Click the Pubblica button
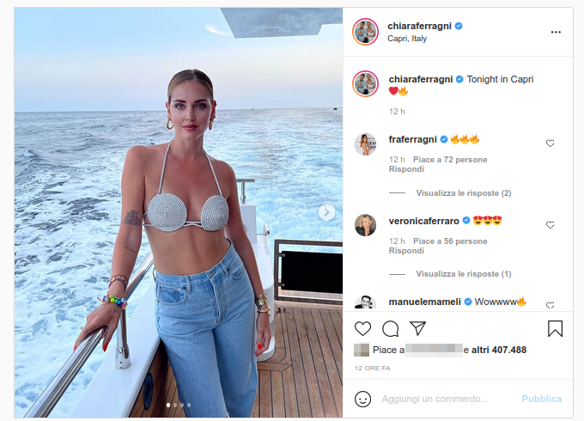Screen dimensions: 584x421 tap(542, 399)
